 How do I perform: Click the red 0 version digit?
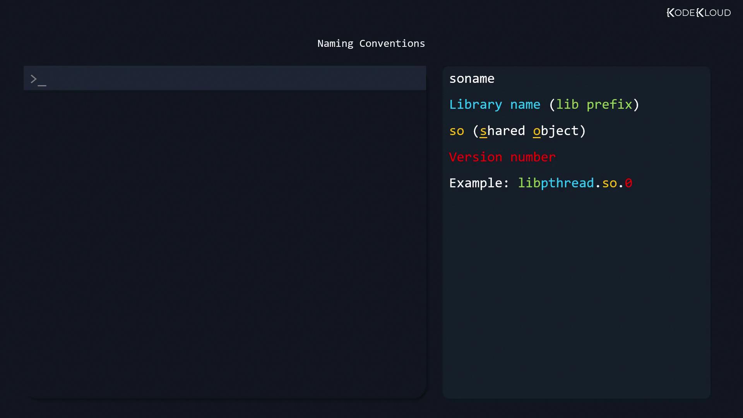click(x=628, y=183)
